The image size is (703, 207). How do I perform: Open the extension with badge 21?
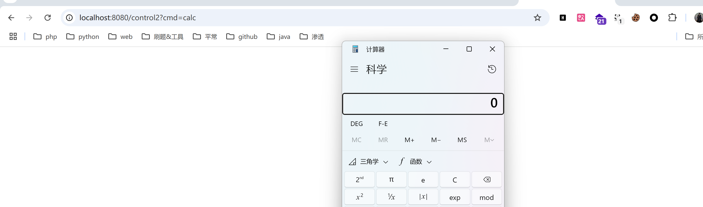click(600, 19)
